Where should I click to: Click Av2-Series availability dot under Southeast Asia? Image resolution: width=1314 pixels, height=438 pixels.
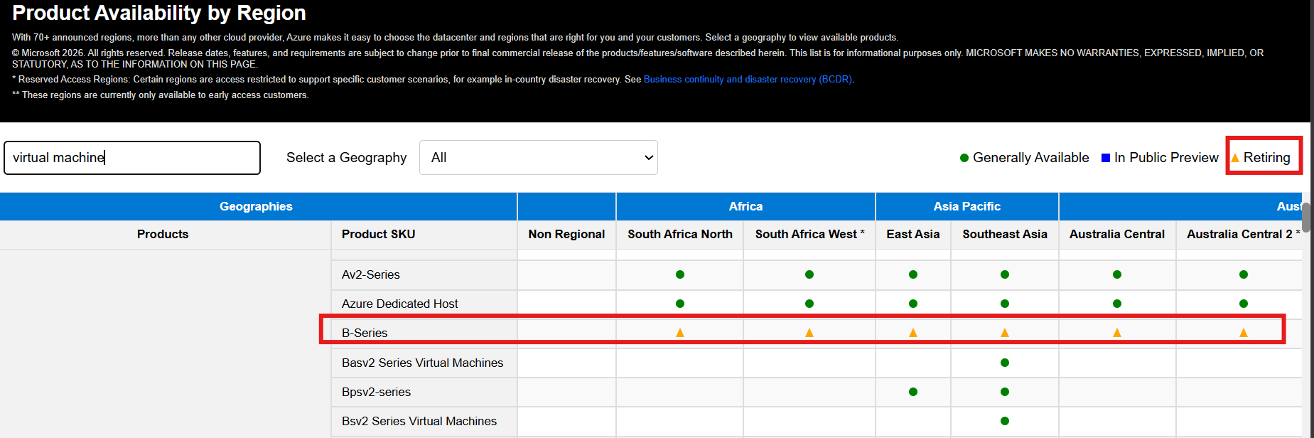[1005, 274]
